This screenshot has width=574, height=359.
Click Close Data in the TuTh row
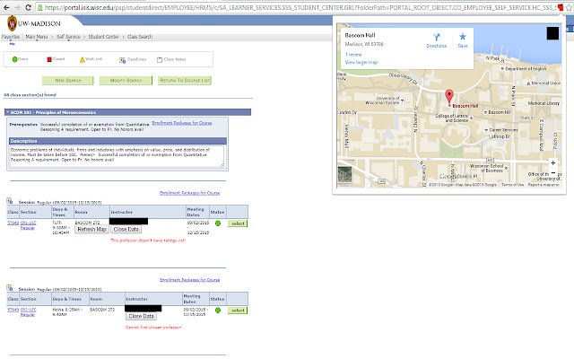coord(126,230)
